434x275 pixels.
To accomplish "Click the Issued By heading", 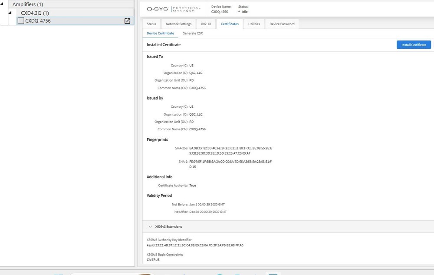I will (155, 98).
